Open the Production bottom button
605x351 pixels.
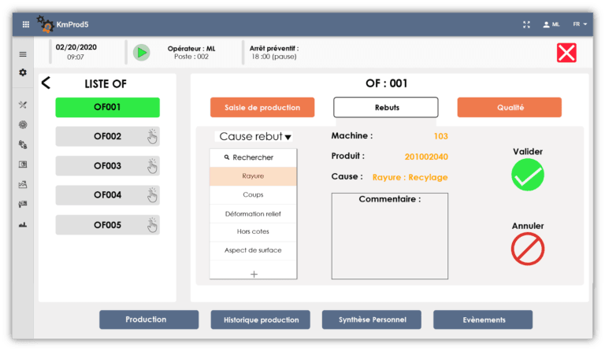(149, 320)
